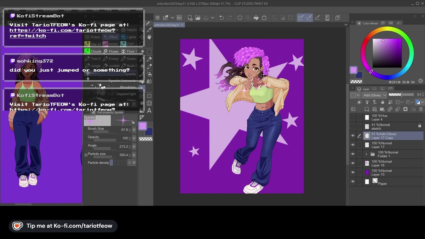Viewport: 425px width, 239px height.
Task: Expand Particle density options arrow
Action: (129, 163)
